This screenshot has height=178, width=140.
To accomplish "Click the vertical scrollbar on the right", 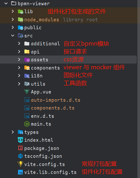I will pyautogui.click(x=139, y=89).
